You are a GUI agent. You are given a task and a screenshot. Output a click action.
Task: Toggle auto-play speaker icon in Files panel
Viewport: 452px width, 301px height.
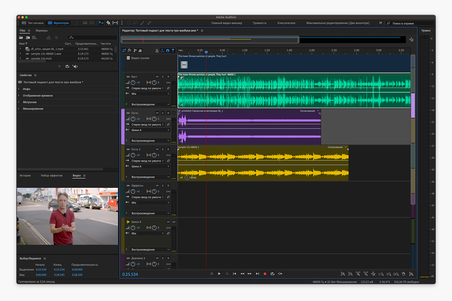pyautogui.click(x=75, y=66)
